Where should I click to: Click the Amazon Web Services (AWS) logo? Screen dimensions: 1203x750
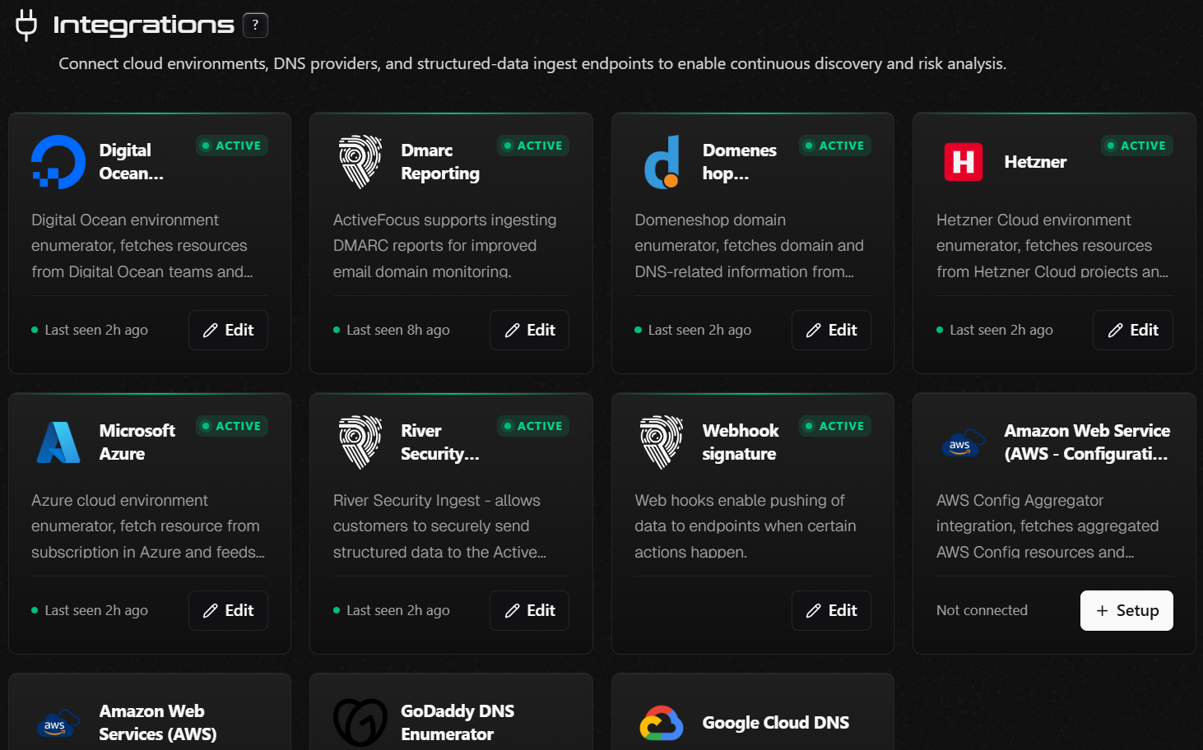tap(58, 724)
